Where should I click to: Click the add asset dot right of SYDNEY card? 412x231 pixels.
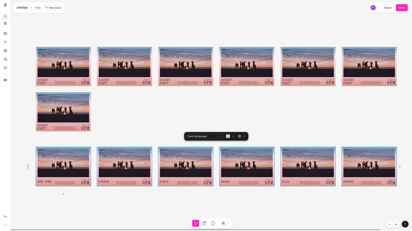(x=400, y=167)
